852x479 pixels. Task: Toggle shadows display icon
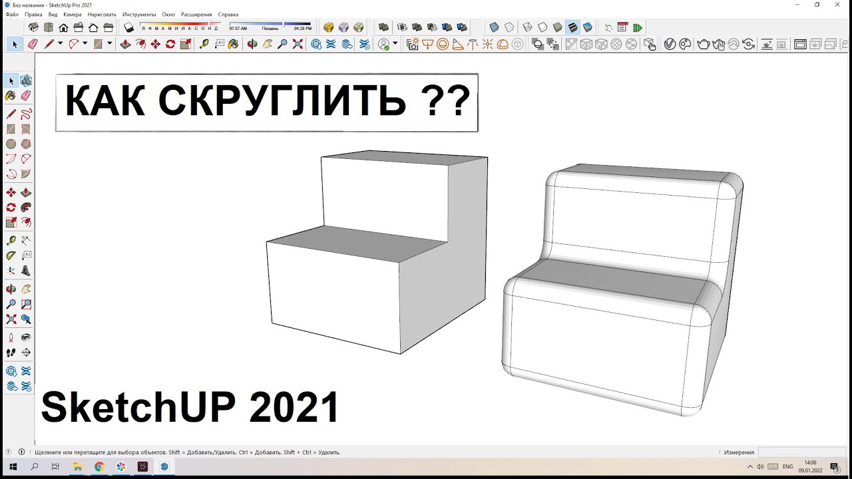click(128, 27)
